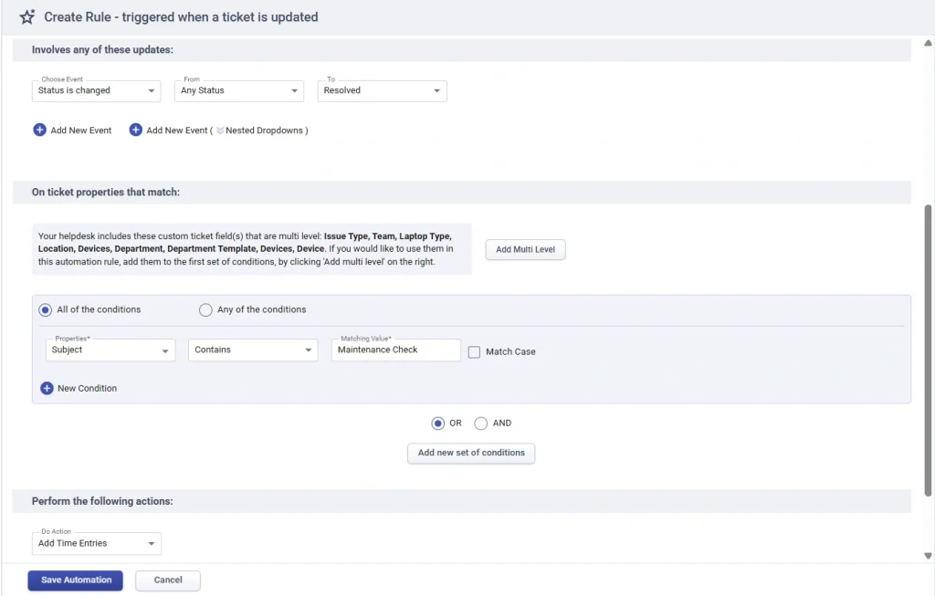This screenshot has width=935, height=596.
Task: Expand the Contains operator dropdown
Action: (x=253, y=350)
